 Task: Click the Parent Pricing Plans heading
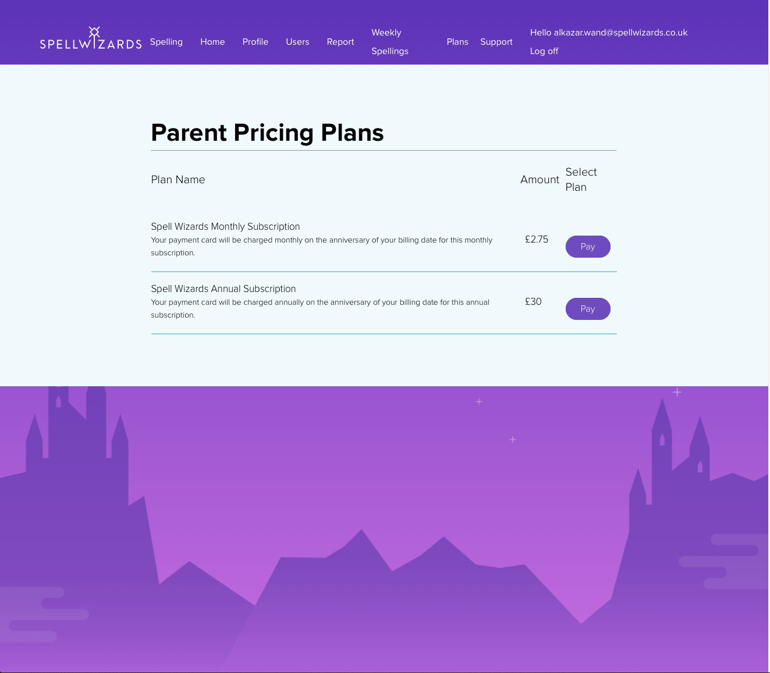click(267, 133)
